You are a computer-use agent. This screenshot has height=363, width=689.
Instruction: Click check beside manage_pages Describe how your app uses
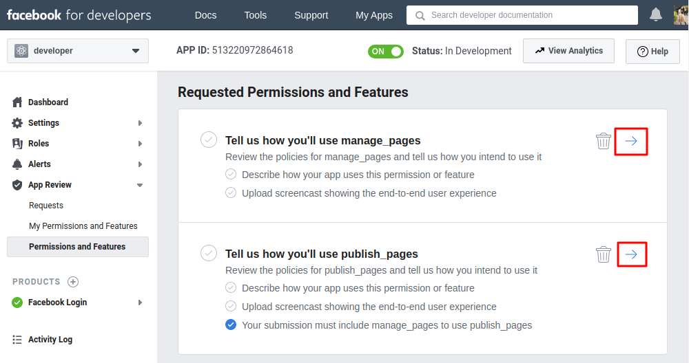231,174
